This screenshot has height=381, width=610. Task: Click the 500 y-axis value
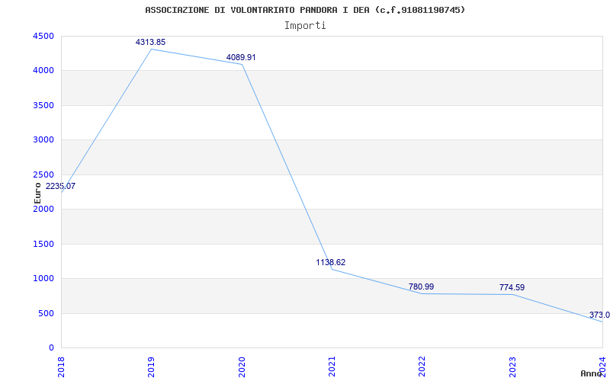pos(47,313)
